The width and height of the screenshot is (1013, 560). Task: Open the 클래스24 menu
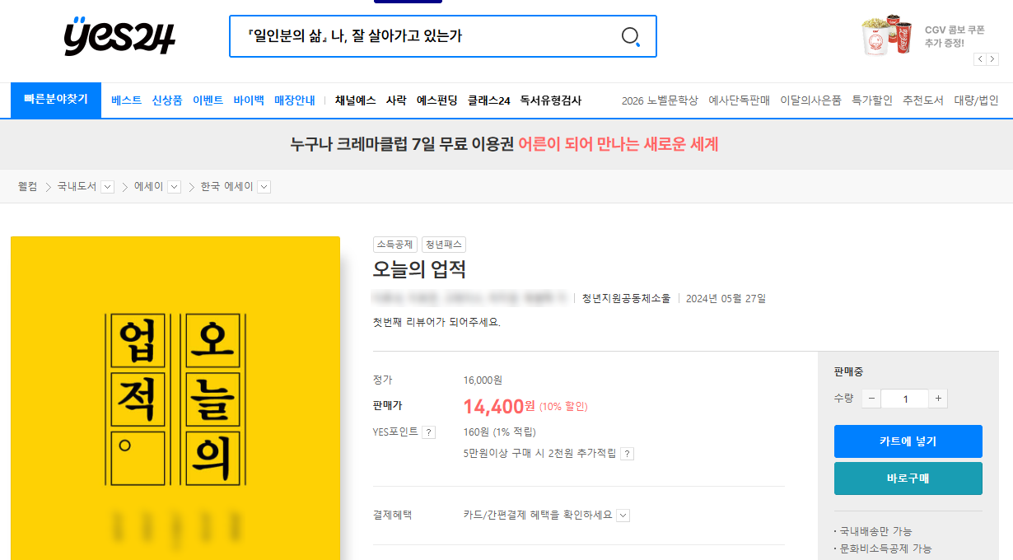[488, 100]
